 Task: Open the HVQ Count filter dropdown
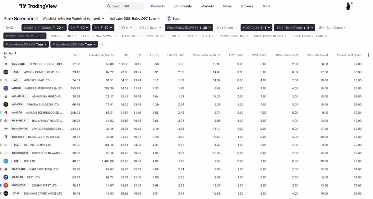pyautogui.click(x=257, y=28)
